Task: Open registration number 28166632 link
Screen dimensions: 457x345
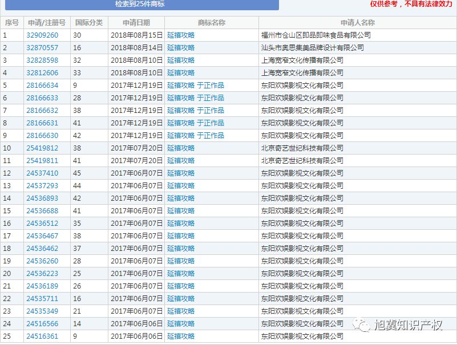Action: point(42,111)
